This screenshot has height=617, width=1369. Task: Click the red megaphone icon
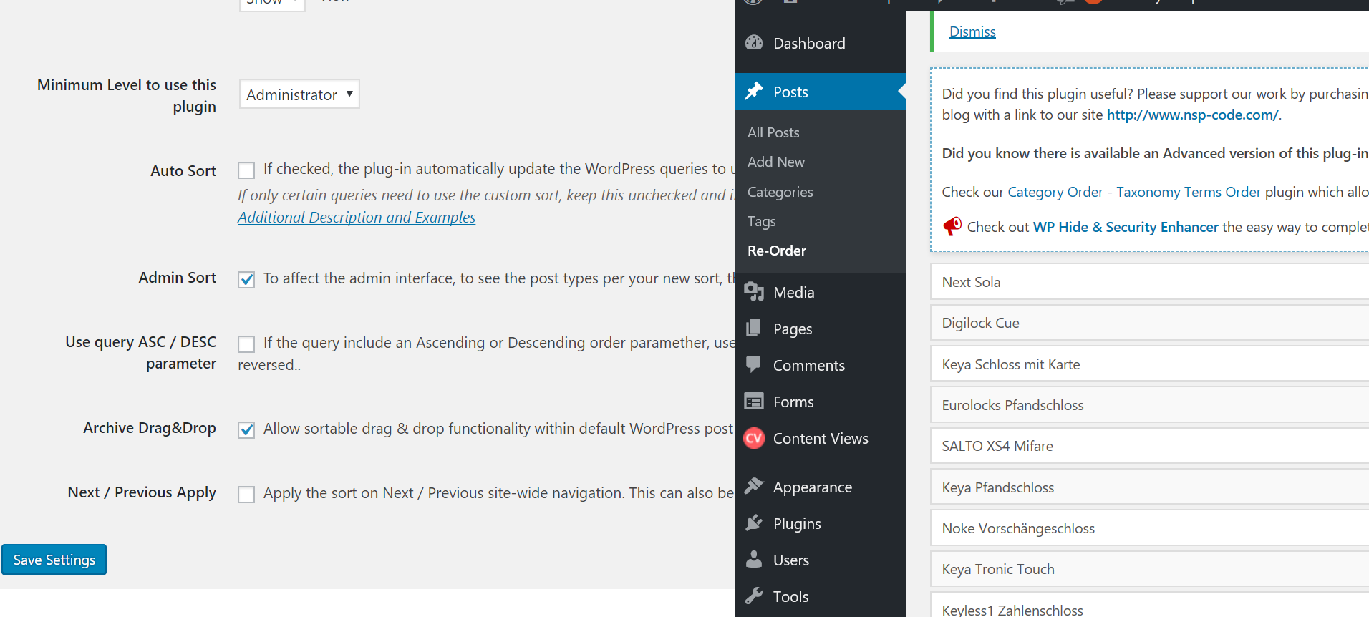(x=952, y=226)
